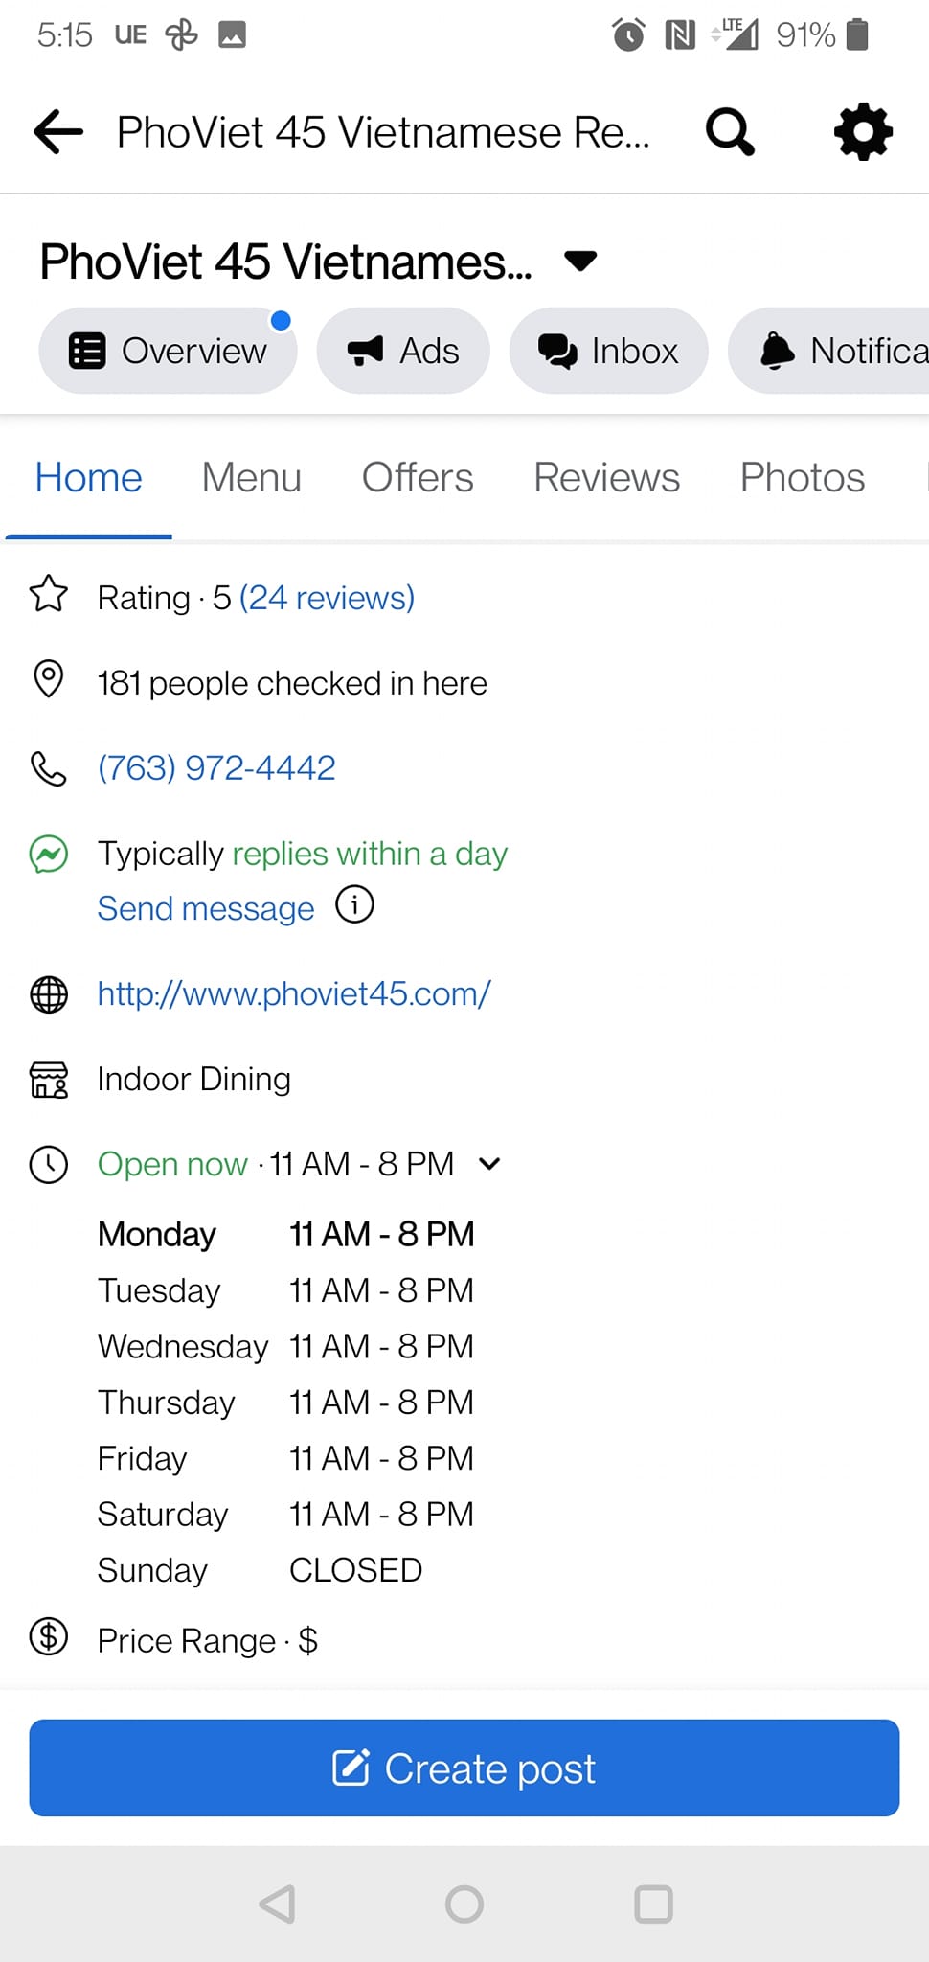Tap the alarm clock status icon
929x1962 pixels.
(x=628, y=35)
